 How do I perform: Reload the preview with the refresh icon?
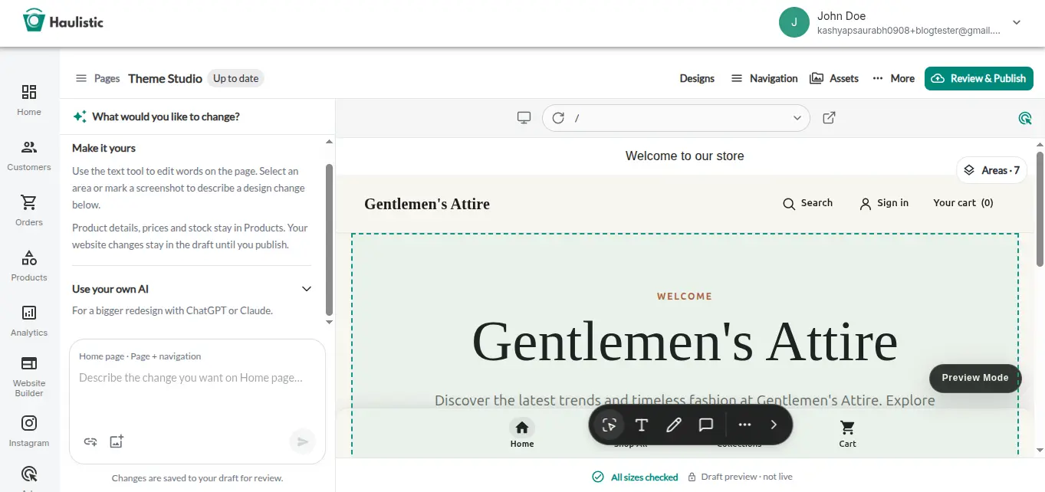558,118
